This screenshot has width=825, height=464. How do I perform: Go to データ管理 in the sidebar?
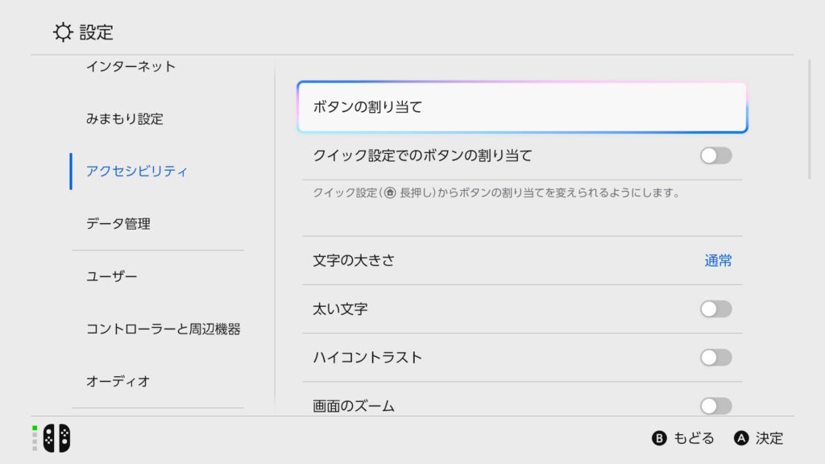pyautogui.click(x=118, y=224)
